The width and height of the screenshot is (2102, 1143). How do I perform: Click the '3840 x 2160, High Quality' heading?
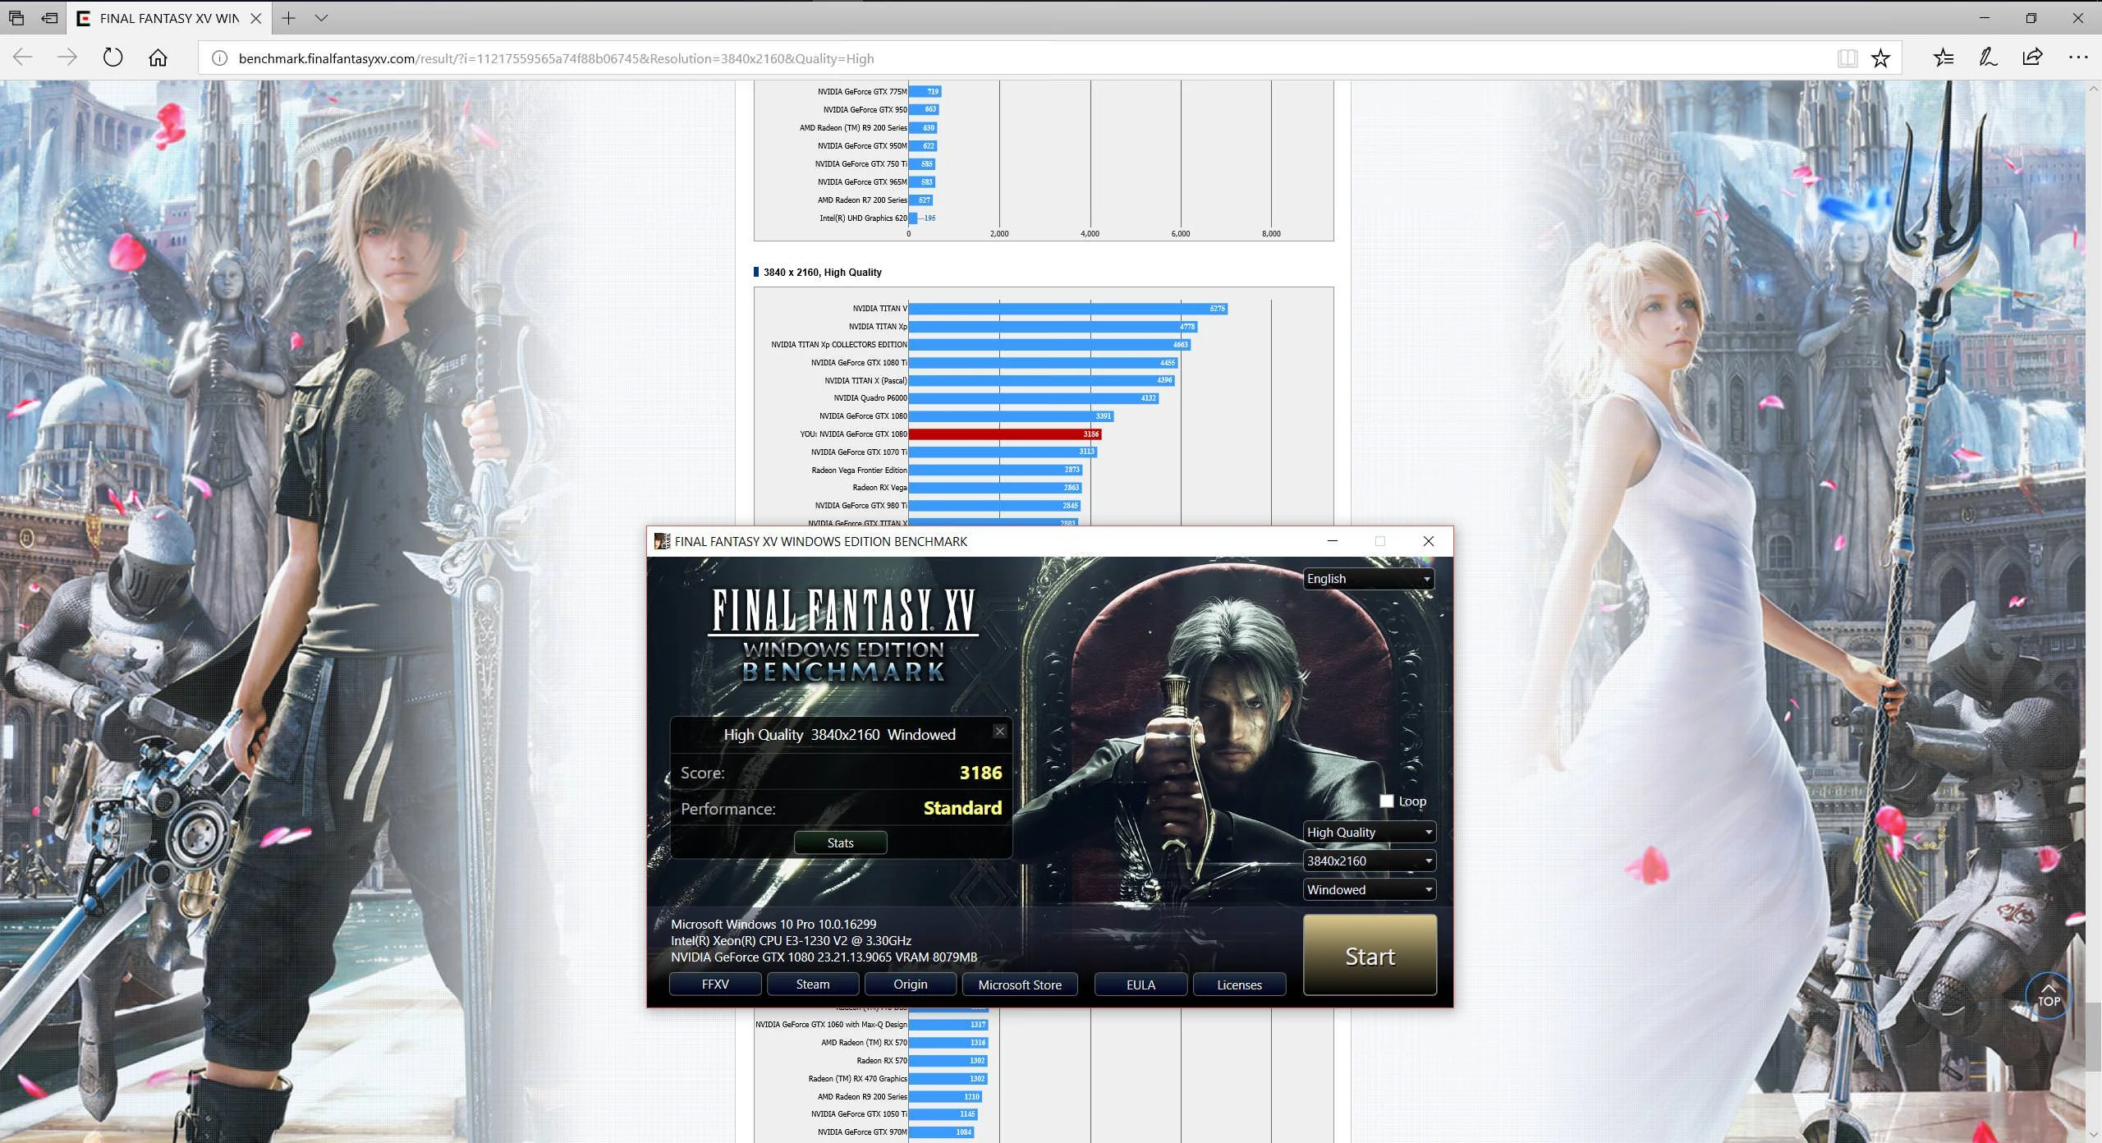tap(822, 272)
